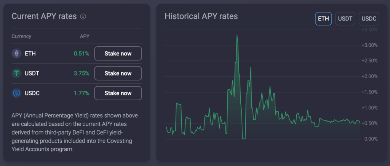Select the ETH tab on historical chart
The image size is (390, 166).
point(323,19)
